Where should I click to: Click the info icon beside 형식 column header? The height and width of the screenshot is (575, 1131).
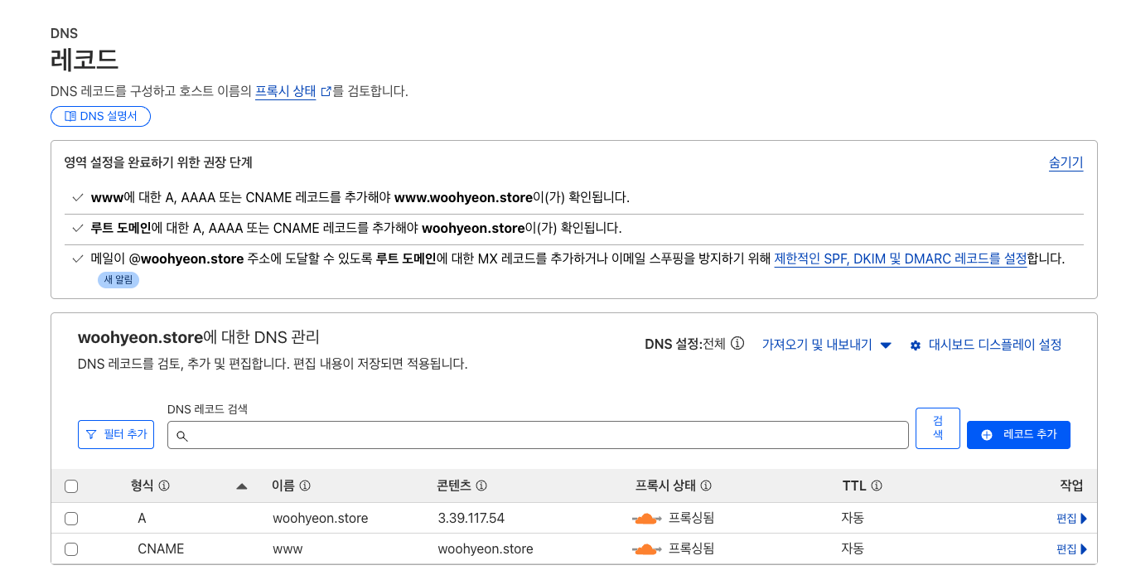(164, 486)
